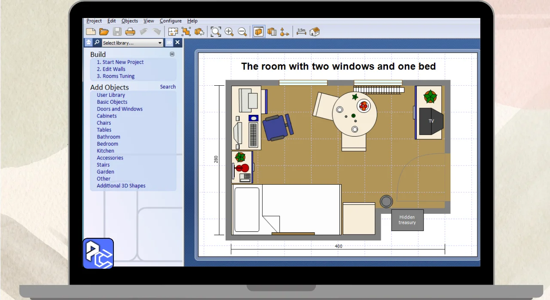Zoom out with the minus magnifier
Screen dimensions: 550x300
point(242,32)
